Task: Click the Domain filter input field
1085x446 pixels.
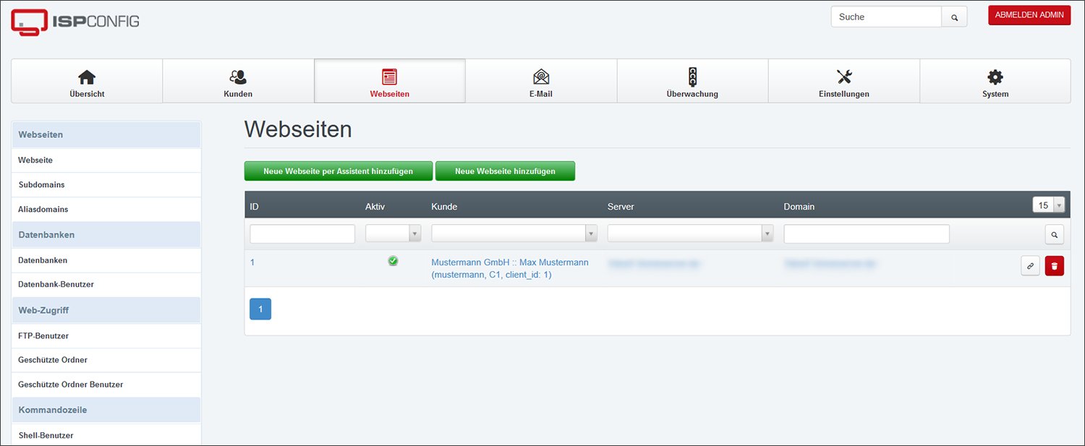Action: click(x=866, y=234)
